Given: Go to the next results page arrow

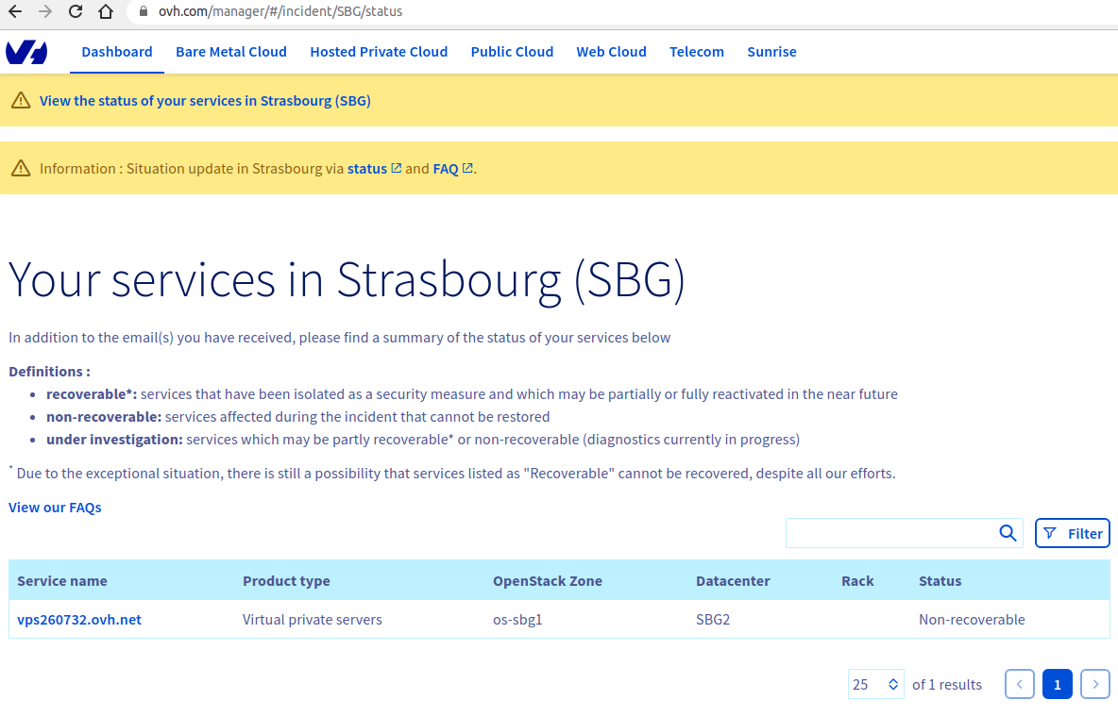Looking at the screenshot, I should [x=1094, y=684].
